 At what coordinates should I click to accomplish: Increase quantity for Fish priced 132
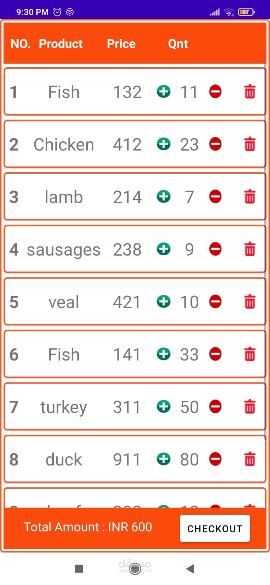click(x=164, y=91)
